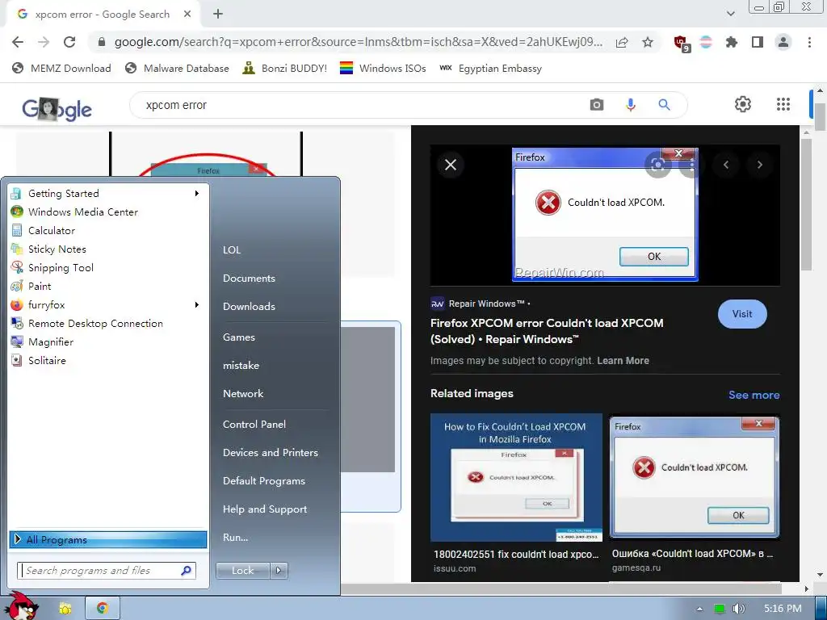Open the See more related images link
This screenshot has width=827, height=620.
(x=754, y=395)
